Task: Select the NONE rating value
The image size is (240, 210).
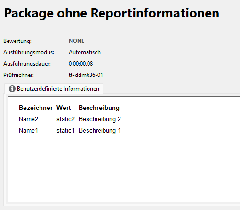Action: 77,41
